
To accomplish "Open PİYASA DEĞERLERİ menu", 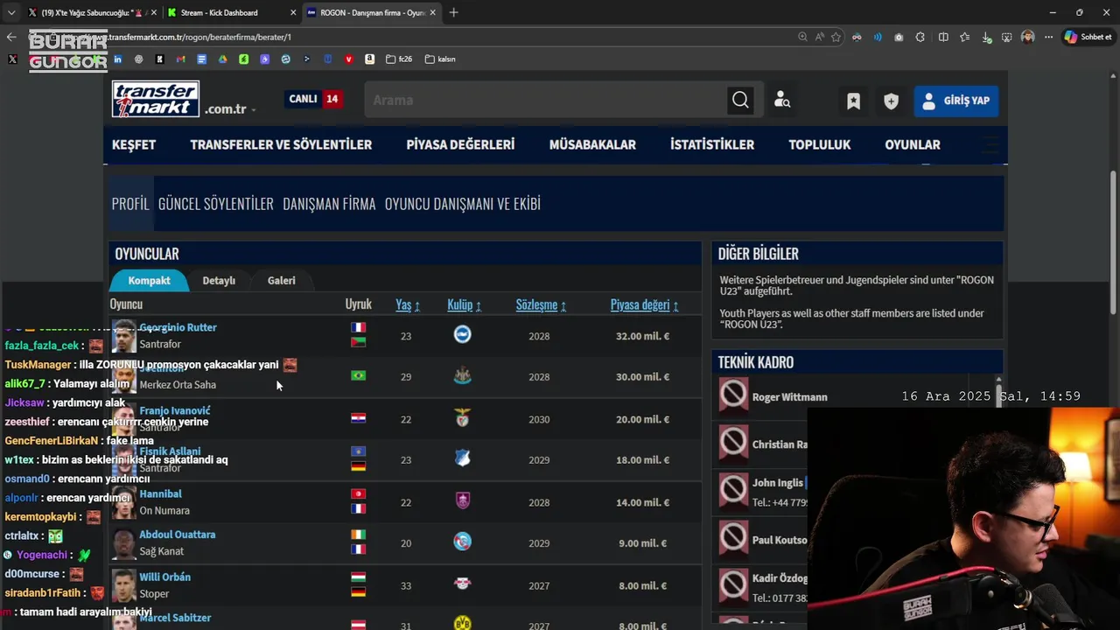I will (460, 144).
